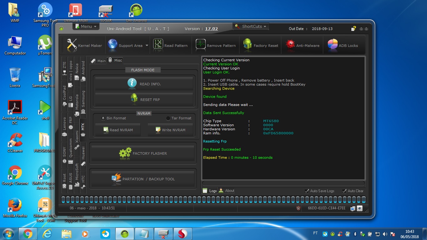Image resolution: width=427 pixels, height=240 pixels.
Task: Select the FRP vertical tab
Action: click(71, 123)
